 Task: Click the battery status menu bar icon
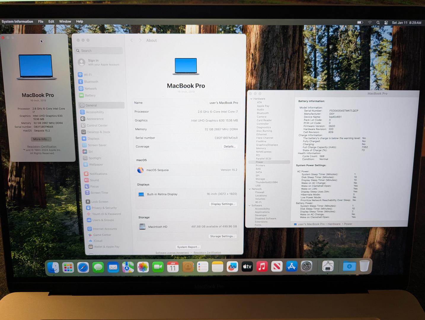tap(360, 23)
